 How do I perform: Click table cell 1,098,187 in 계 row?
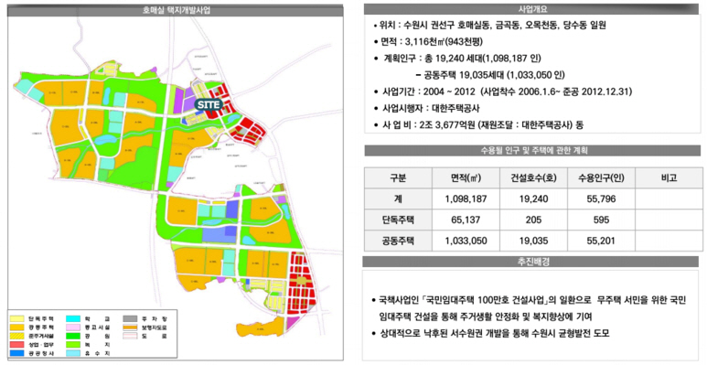pyautogui.click(x=466, y=199)
